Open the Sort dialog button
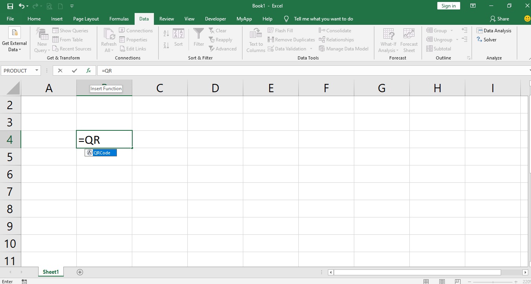 (x=178, y=37)
